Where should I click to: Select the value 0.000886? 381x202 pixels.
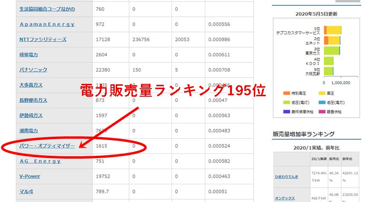[x=219, y=40]
